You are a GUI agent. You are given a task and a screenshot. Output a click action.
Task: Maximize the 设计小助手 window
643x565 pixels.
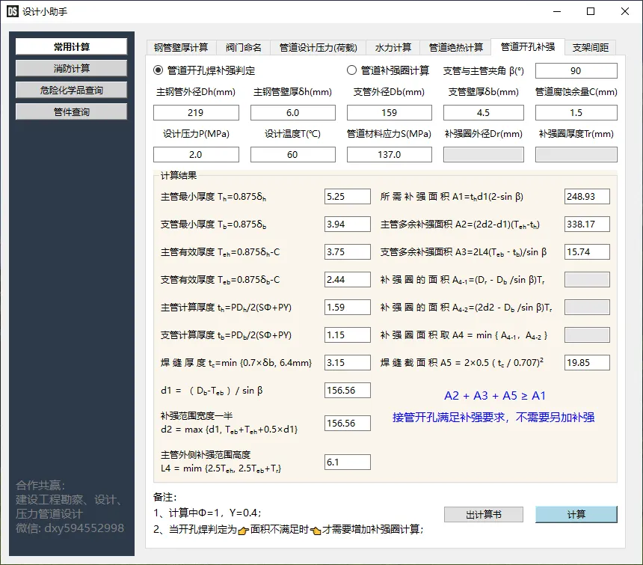(x=591, y=11)
